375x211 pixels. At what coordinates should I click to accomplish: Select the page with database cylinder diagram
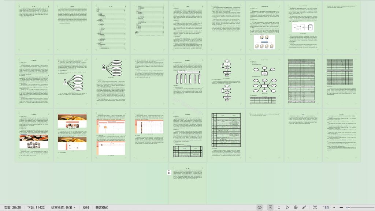(303, 27)
